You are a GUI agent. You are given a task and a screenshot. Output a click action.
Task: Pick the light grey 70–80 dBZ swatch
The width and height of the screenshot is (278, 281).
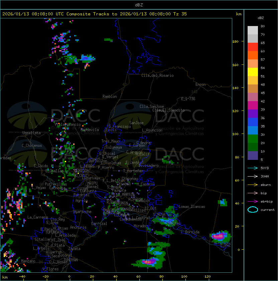253,30
